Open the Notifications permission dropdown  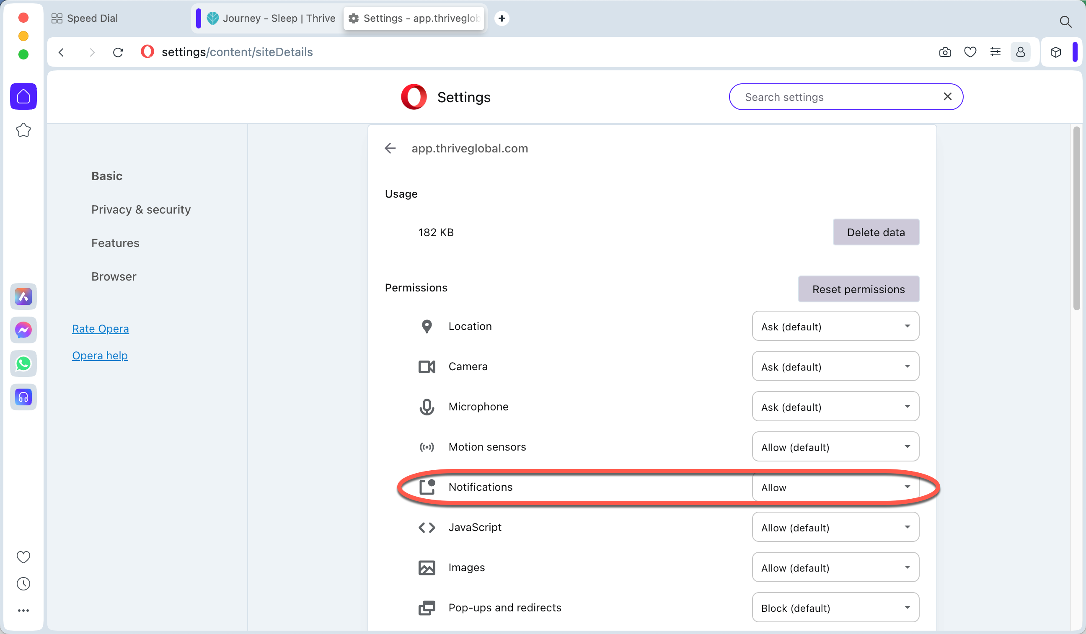click(835, 487)
